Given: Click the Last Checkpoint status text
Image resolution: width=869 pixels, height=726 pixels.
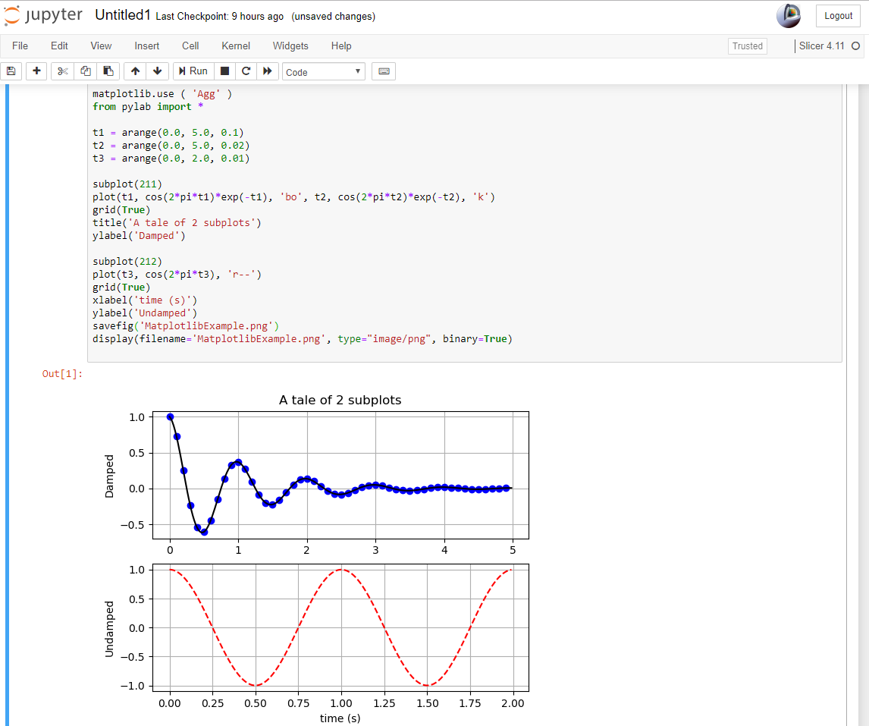Looking at the screenshot, I should 219,17.
